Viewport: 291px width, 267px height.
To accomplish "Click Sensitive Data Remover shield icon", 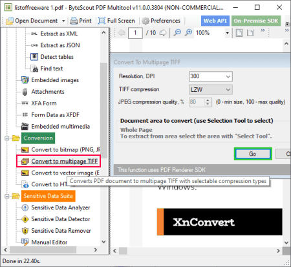I will [25, 231].
